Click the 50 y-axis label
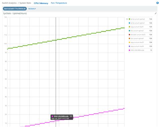Screen dimensions: 159x127 (6, 88)
